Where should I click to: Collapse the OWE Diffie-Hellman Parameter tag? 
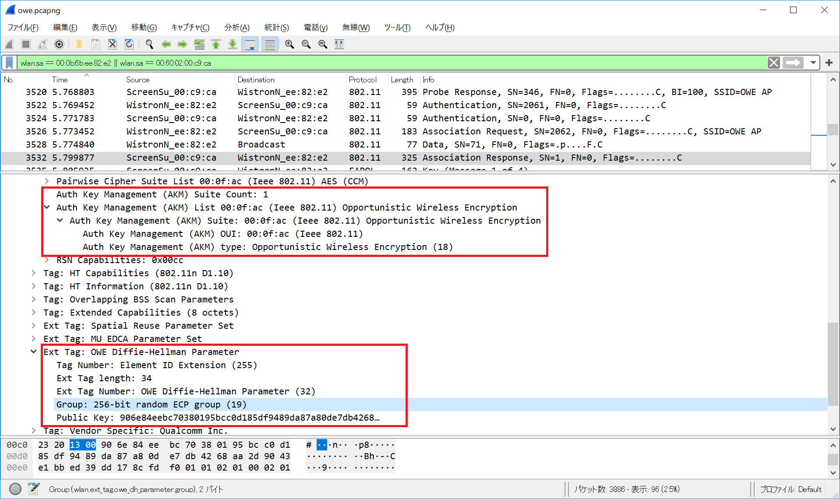(34, 351)
